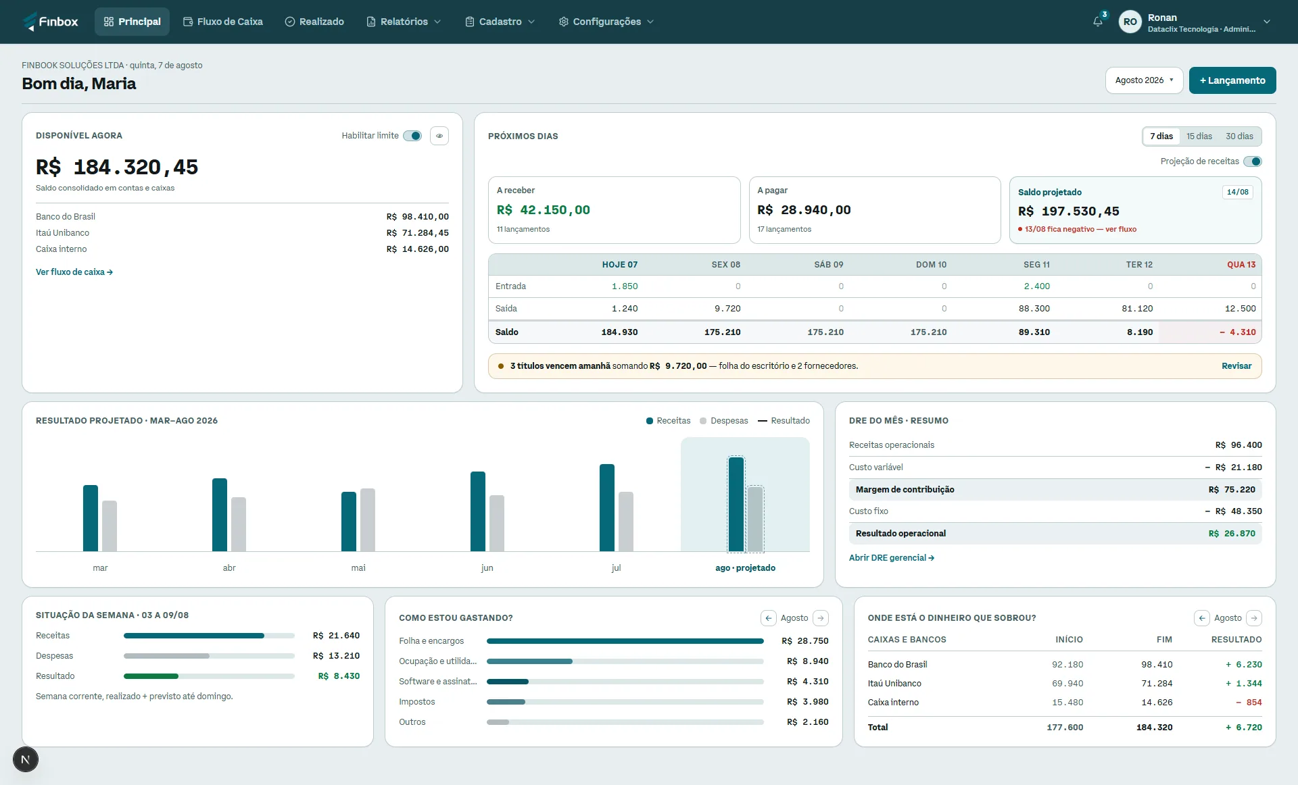This screenshot has width=1298, height=785.
Task: Click the Ocupação e utilidades spending bar
Action: [x=625, y=661]
